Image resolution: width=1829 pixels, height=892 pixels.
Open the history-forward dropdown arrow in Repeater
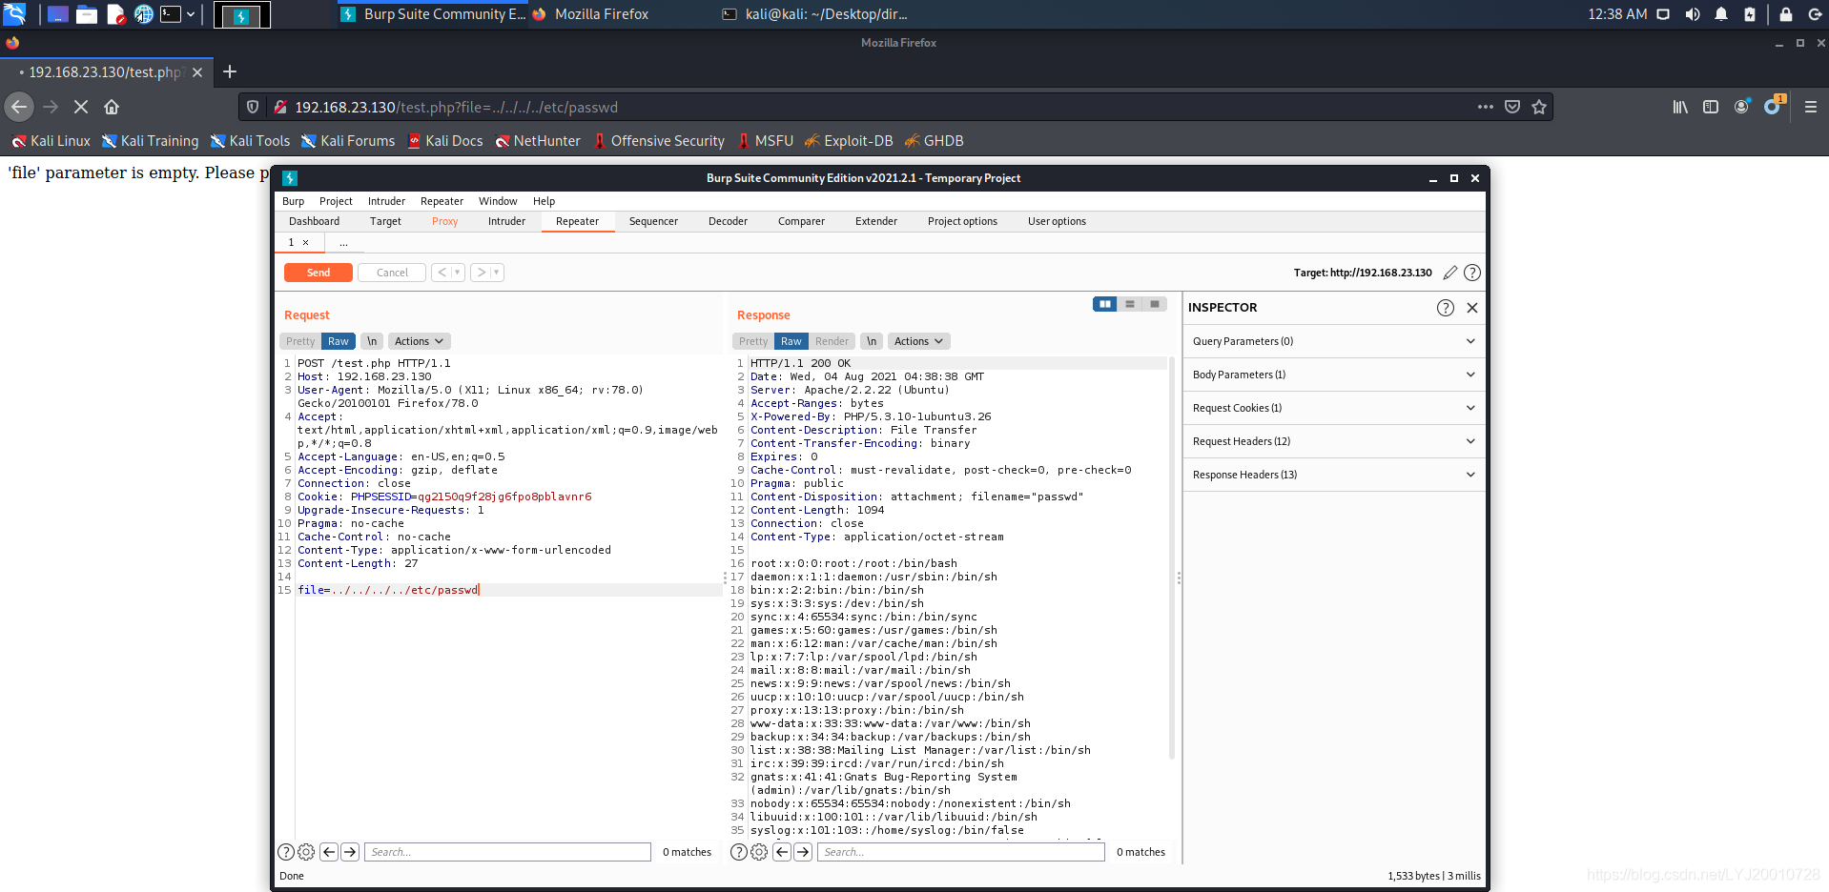coord(497,273)
